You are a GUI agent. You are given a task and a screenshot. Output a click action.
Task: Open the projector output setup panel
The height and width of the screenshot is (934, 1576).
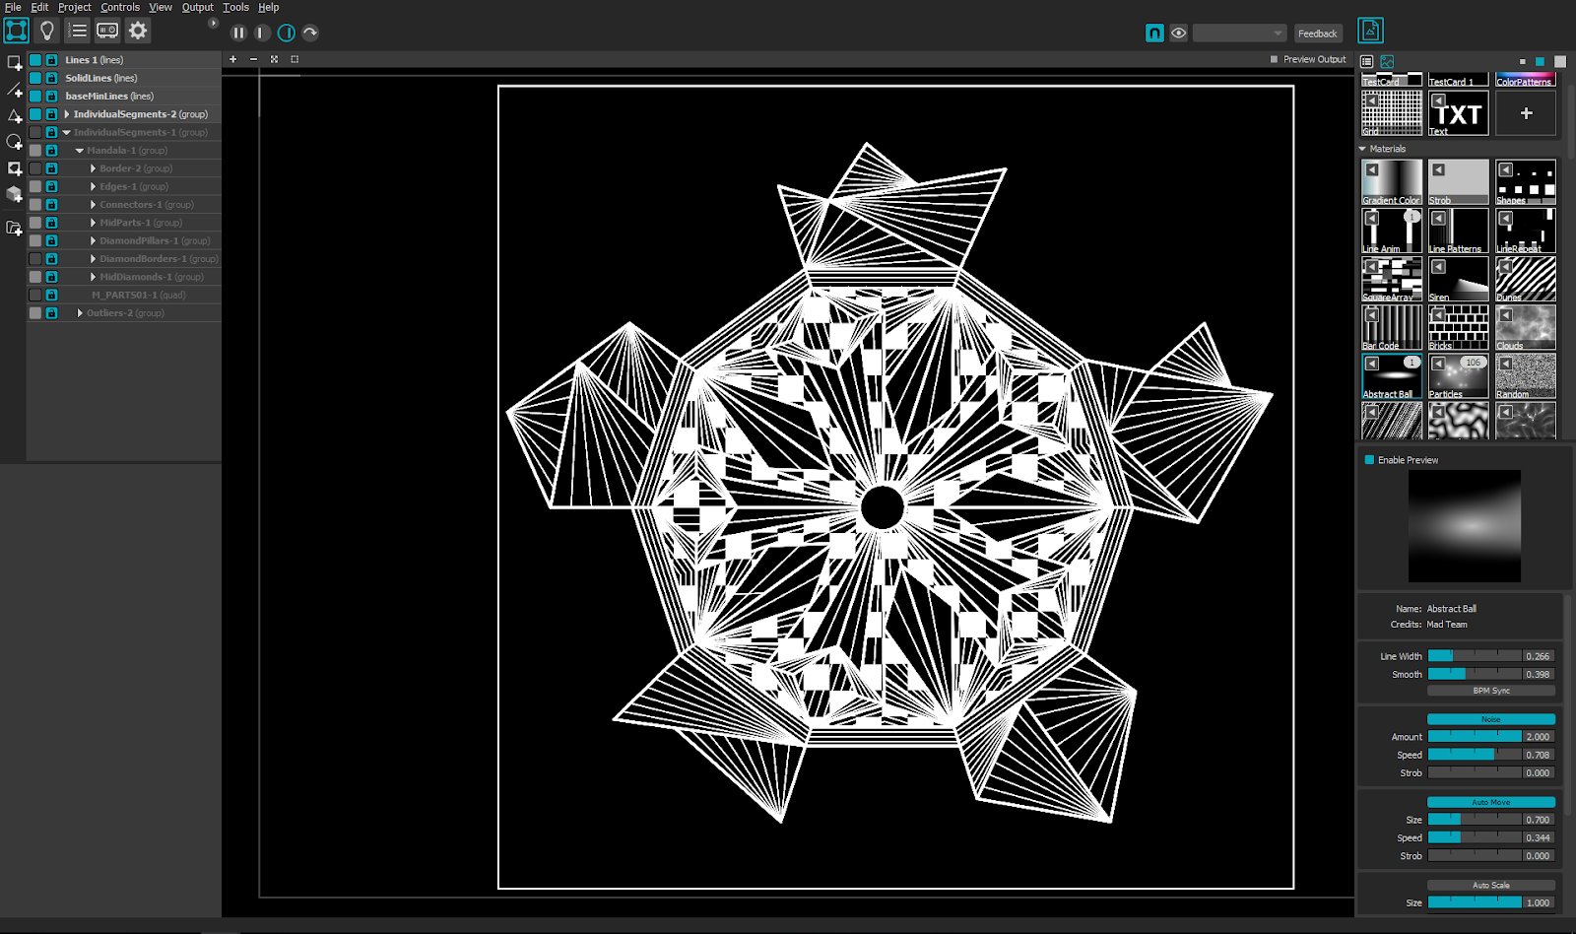coord(108,30)
